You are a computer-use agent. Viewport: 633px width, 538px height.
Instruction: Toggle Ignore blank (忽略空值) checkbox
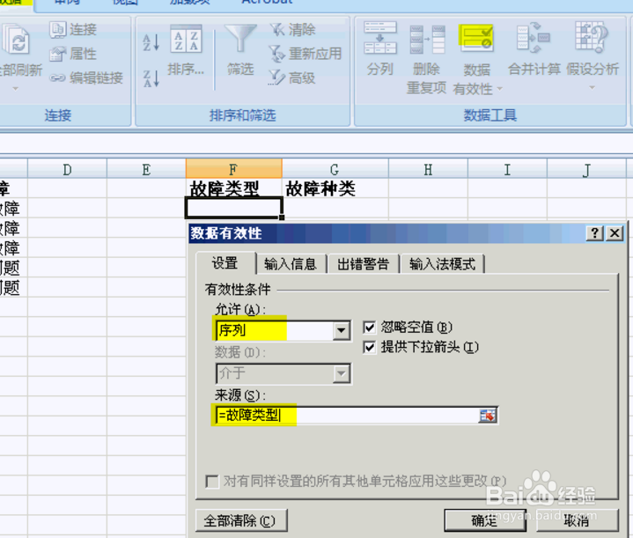click(x=370, y=328)
